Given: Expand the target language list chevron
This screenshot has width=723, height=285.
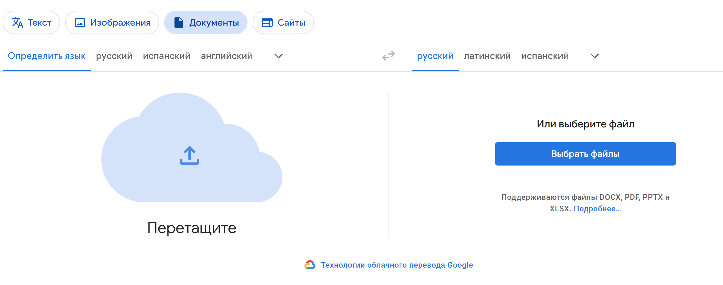Looking at the screenshot, I should (x=595, y=56).
